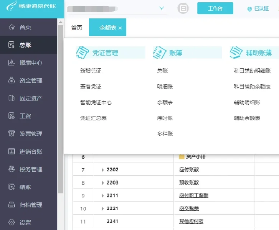The height and width of the screenshot is (230, 279).
Task: Click the 应交税费 account link
Action: click(189, 208)
